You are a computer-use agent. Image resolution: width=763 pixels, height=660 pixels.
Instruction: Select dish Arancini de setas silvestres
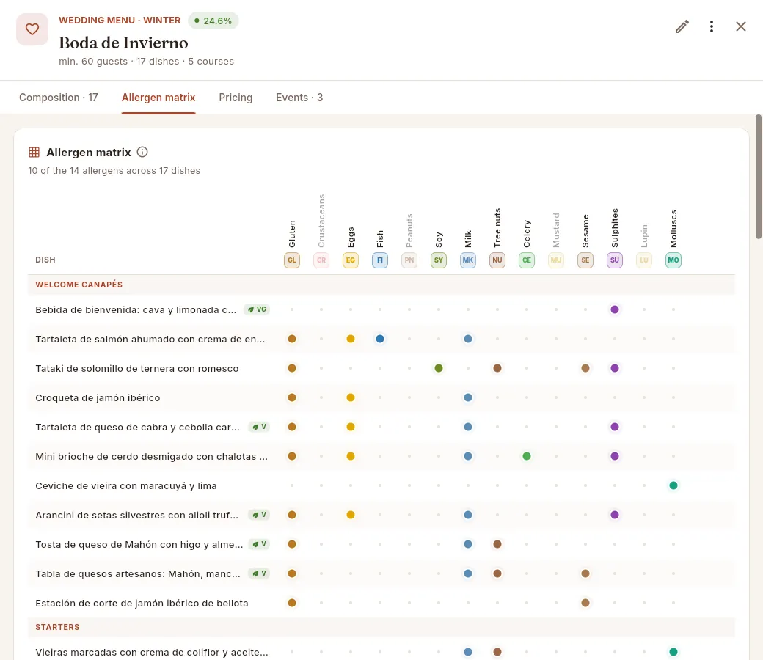[x=136, y=515]
